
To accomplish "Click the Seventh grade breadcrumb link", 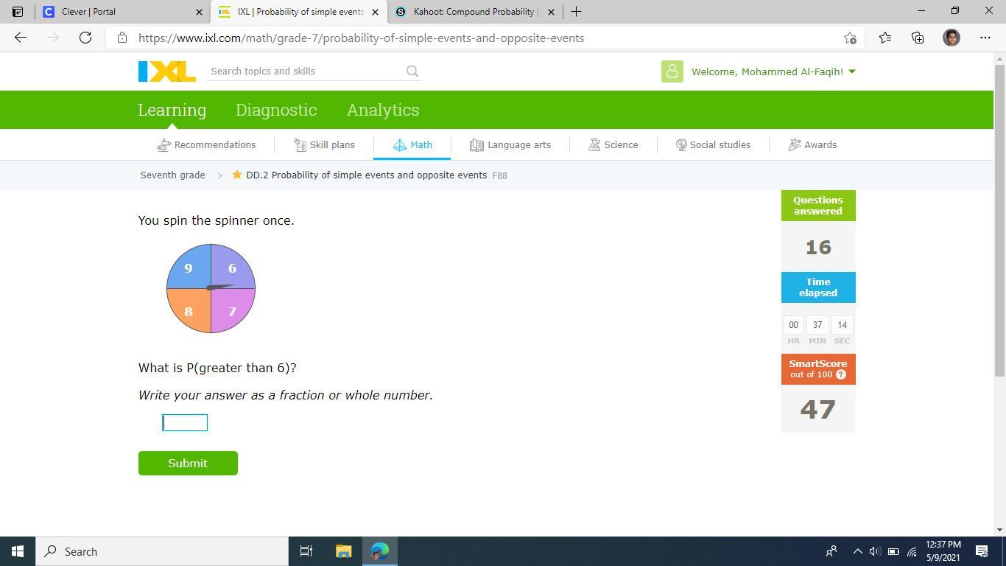I will click(x=172, y=175).
